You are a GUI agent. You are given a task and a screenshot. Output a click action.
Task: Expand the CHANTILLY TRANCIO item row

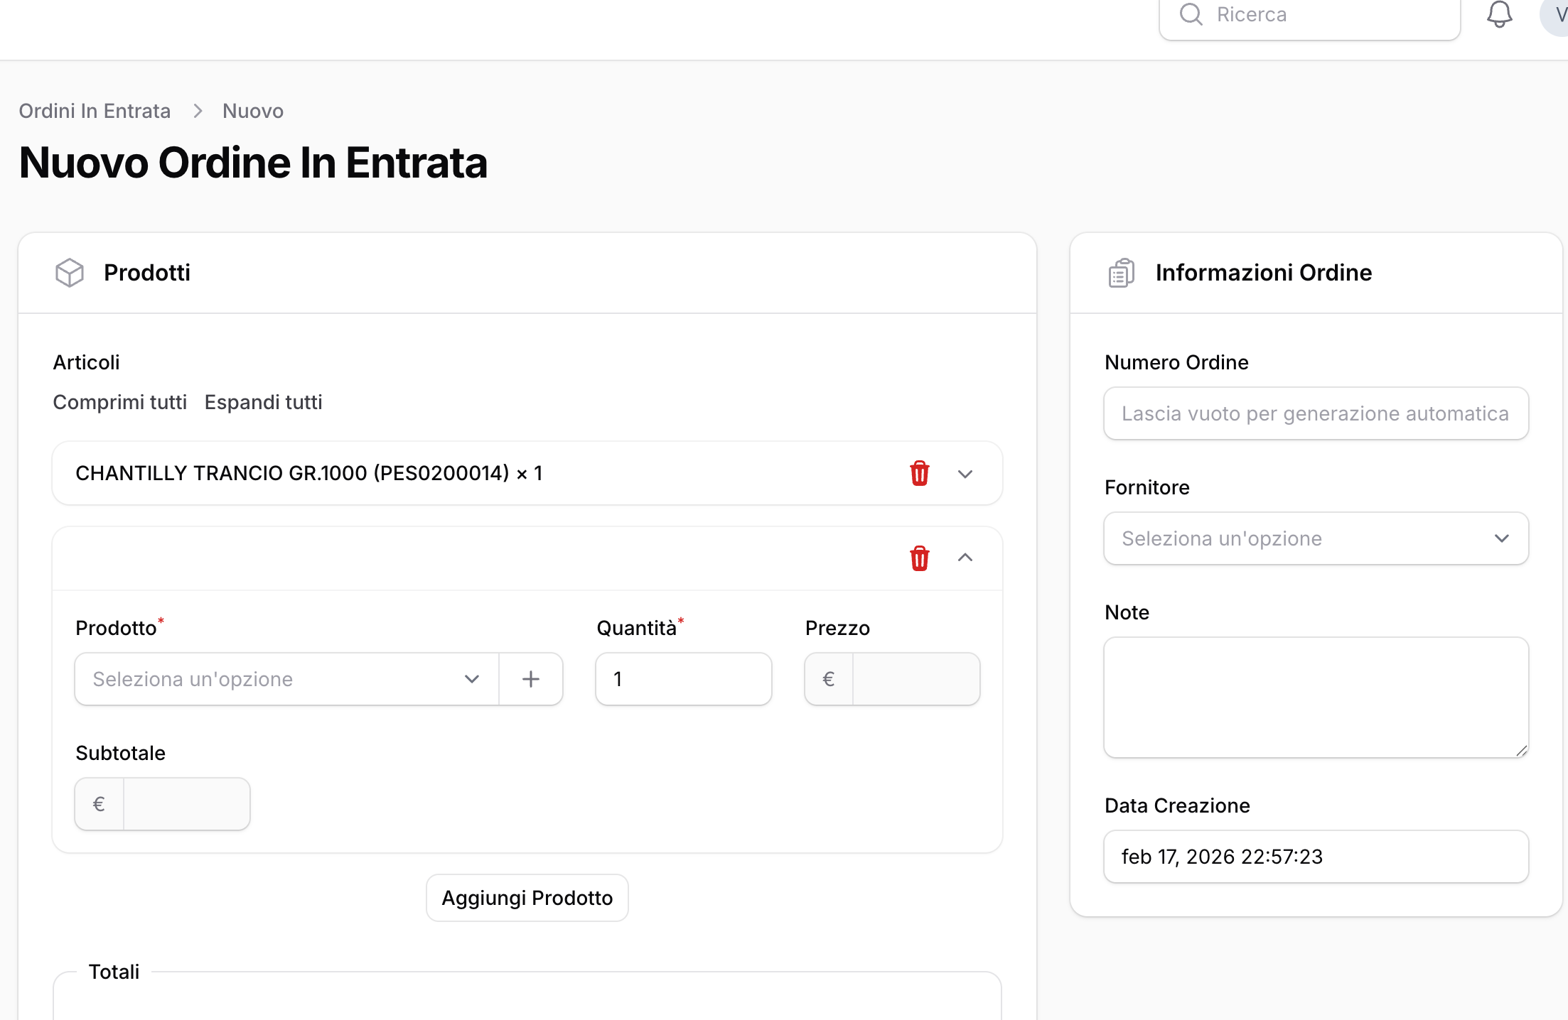(x=965, y=474)
